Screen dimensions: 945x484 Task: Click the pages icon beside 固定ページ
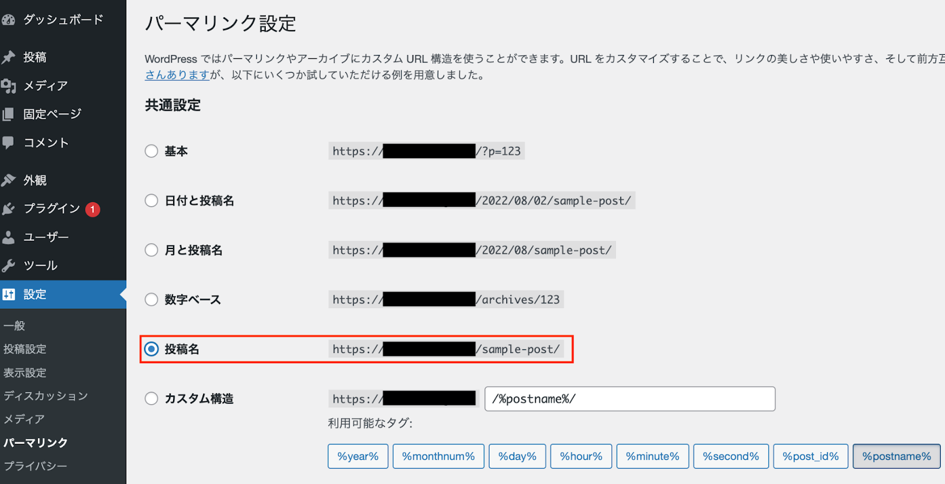(8, 114)
